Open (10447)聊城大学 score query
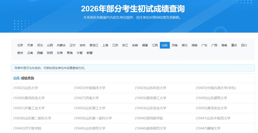Image resolution: width=258 pixels, height=133 pixels. pyautogui.click(x=208, y=128)
